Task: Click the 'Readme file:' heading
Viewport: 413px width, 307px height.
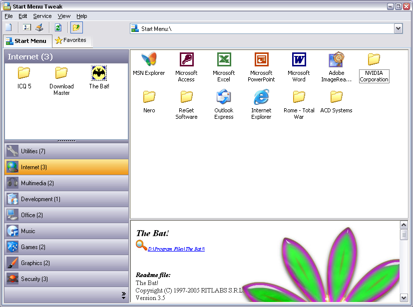Action: tap(153, 275)
